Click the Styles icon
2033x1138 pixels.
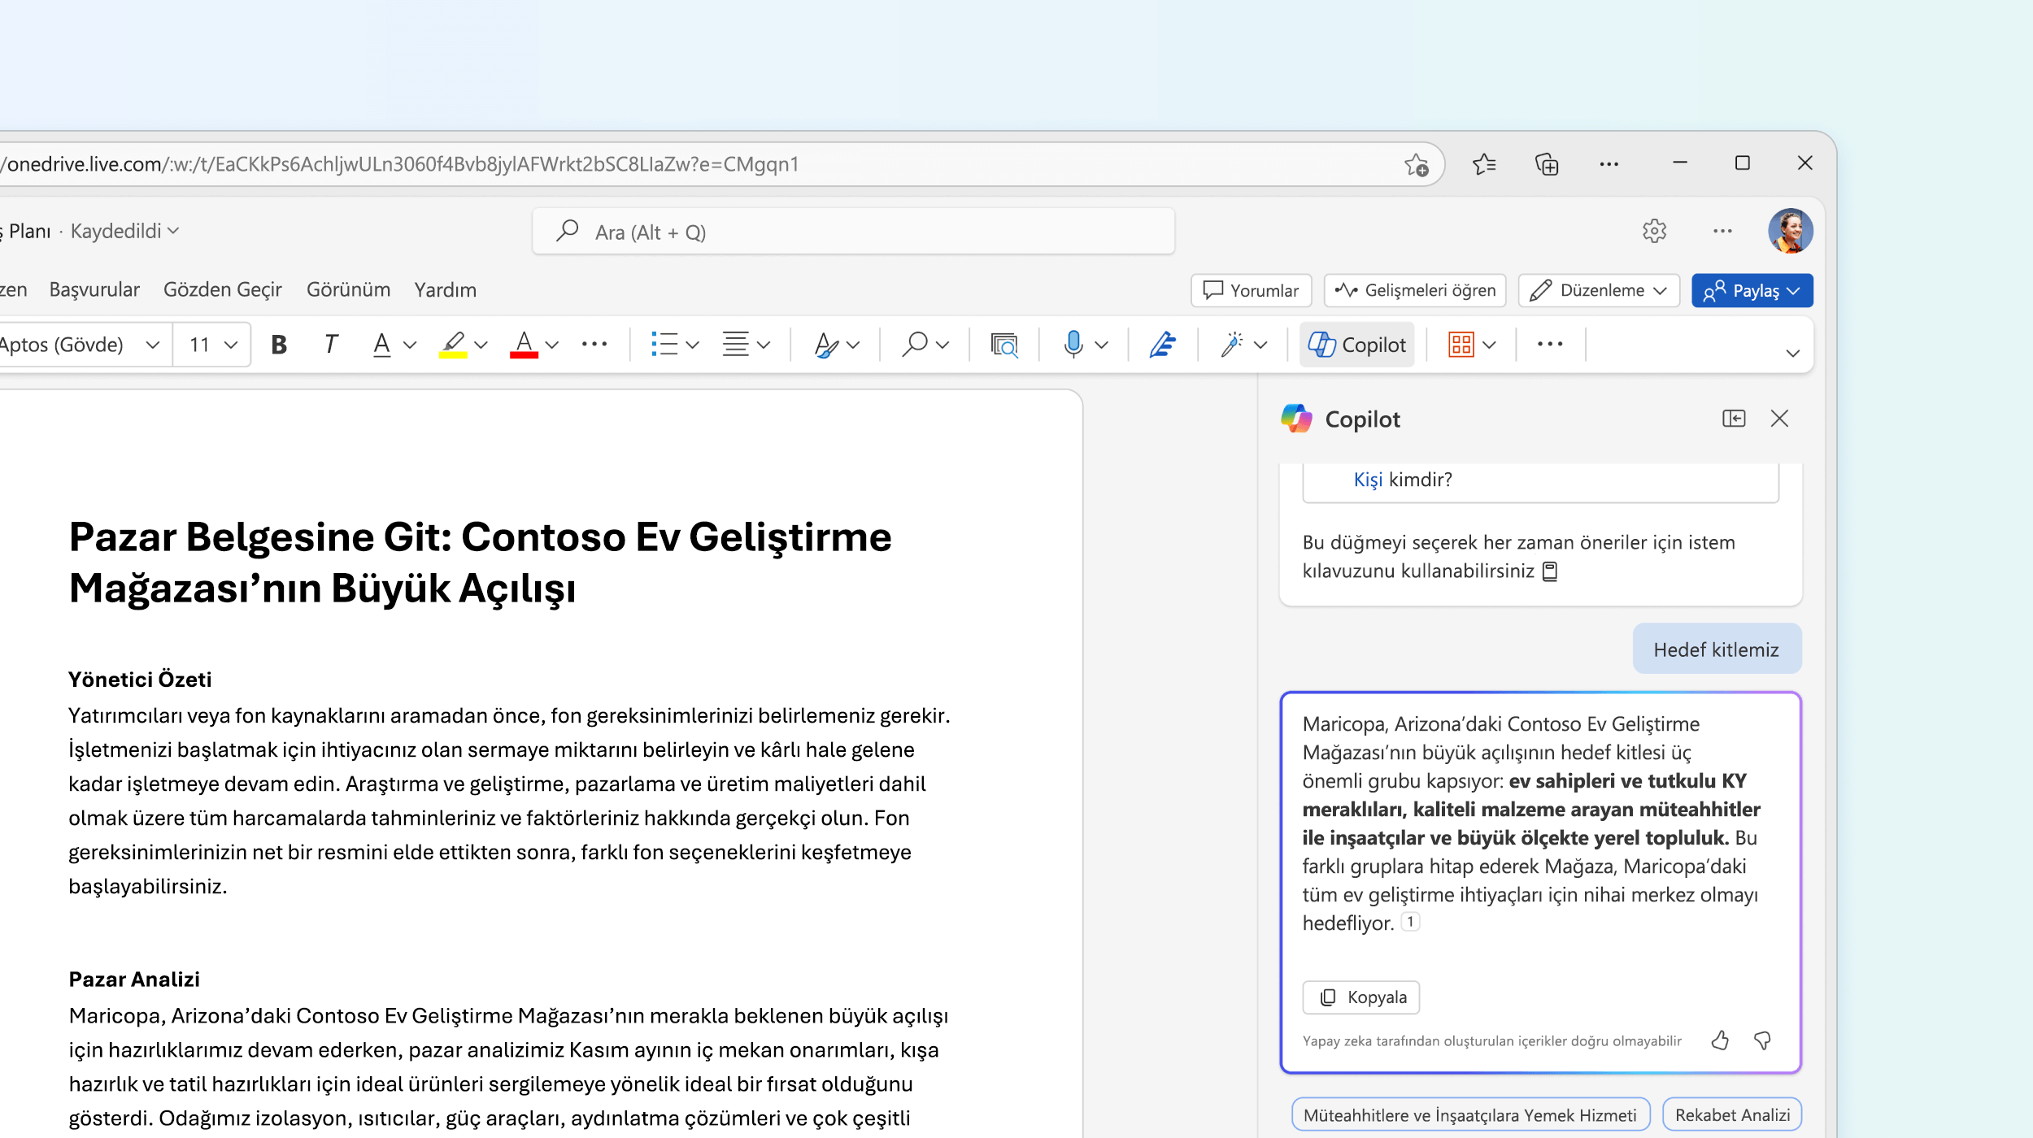(x=825, y=345)
